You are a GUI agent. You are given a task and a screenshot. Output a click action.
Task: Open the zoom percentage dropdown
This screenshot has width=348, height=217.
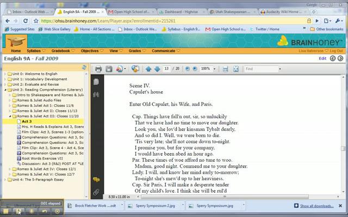214,69
